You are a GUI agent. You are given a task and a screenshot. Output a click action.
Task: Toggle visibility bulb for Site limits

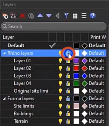pyautogui.click(x=60, y=106)
